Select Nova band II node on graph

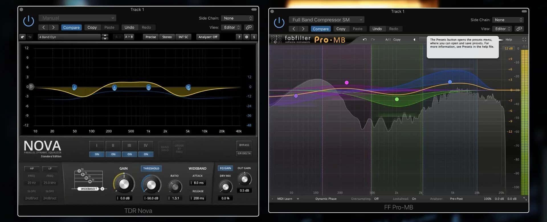[x=114, y=87]
